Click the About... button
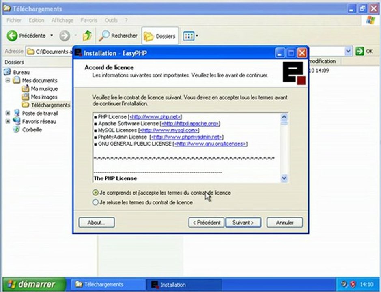This screenshot has width=381, height=292. pos(97,222)
